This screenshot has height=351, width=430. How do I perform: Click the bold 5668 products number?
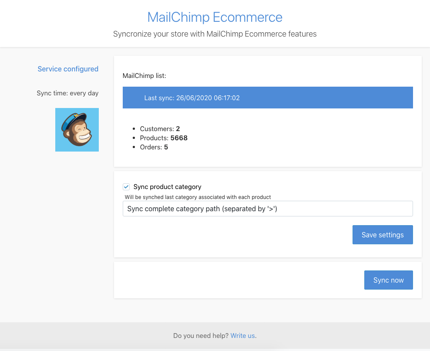click(179, 138)
